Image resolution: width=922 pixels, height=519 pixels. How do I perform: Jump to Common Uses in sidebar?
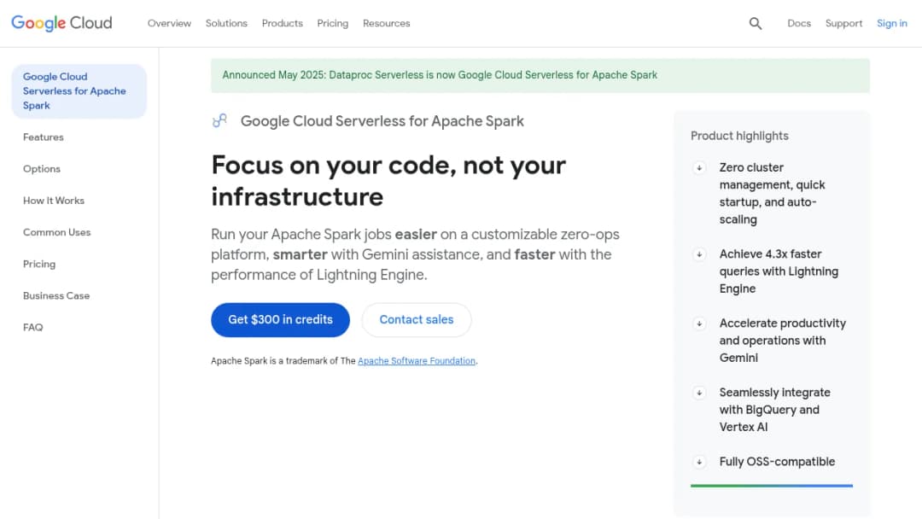pyautogui.click(x=57, y=232)
